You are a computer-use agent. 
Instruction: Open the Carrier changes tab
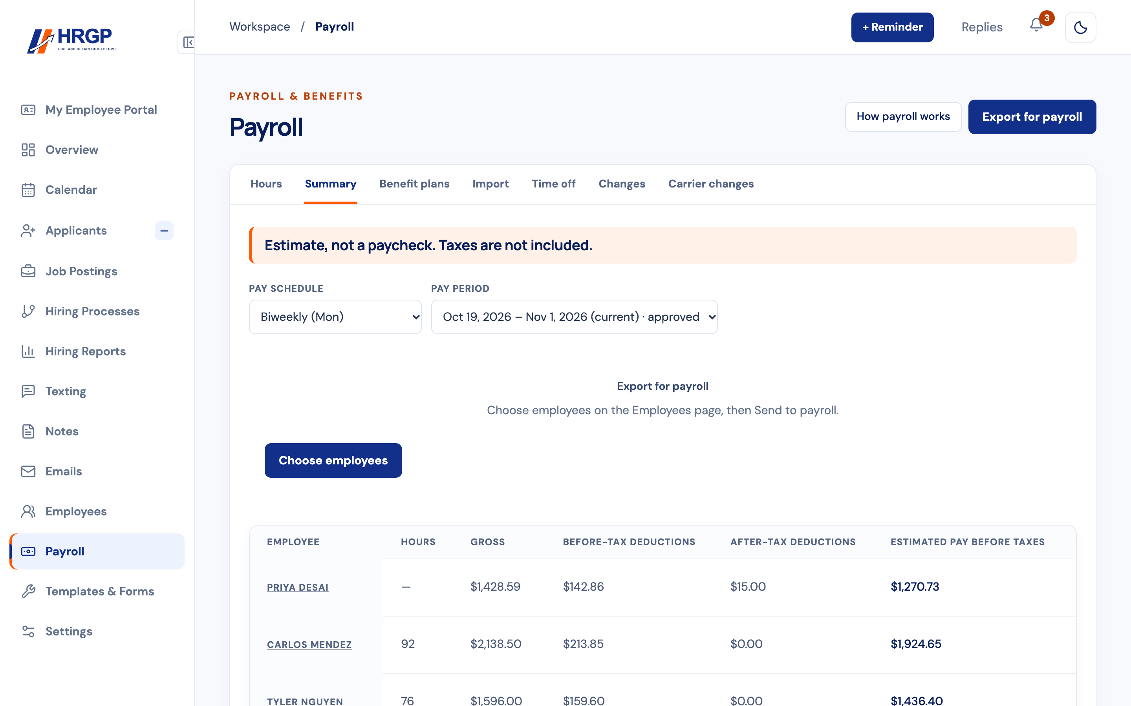pyautogui.click(x=711, y=184)
